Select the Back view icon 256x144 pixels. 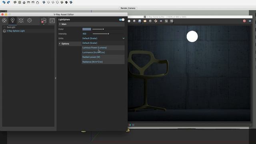[33, 2]
